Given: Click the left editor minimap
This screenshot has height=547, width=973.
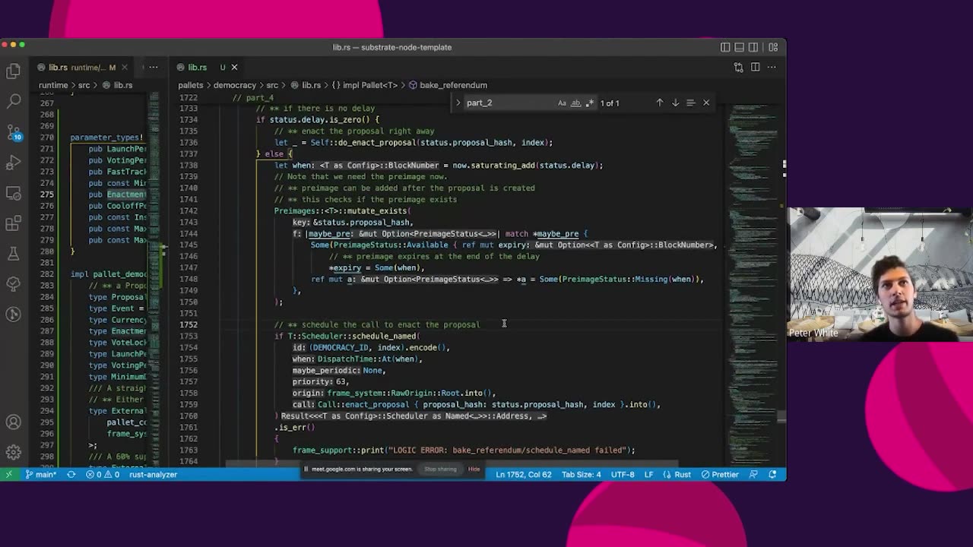Looking at the screenshot, I should [155, 279].
